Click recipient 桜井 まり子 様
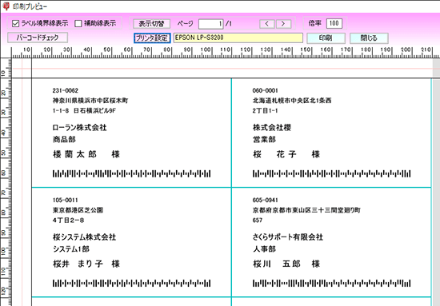The image size is (440, 306). pos(86,264)
